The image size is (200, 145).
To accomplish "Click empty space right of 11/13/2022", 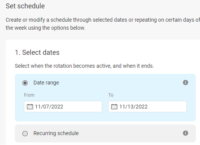I will point(167,107).
